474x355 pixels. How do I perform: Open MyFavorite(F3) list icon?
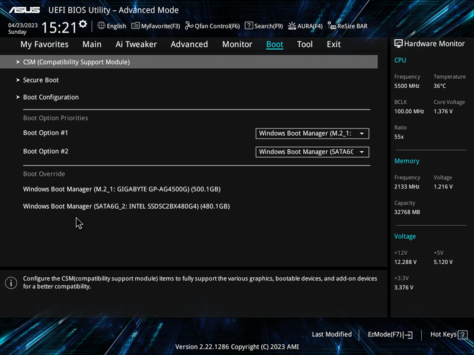(x=135, y=26)
